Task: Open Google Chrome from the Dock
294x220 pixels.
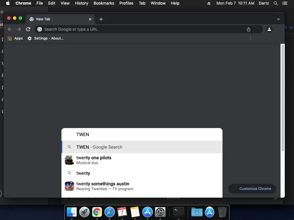Action: pyautogui.click(x=97, y=212)
